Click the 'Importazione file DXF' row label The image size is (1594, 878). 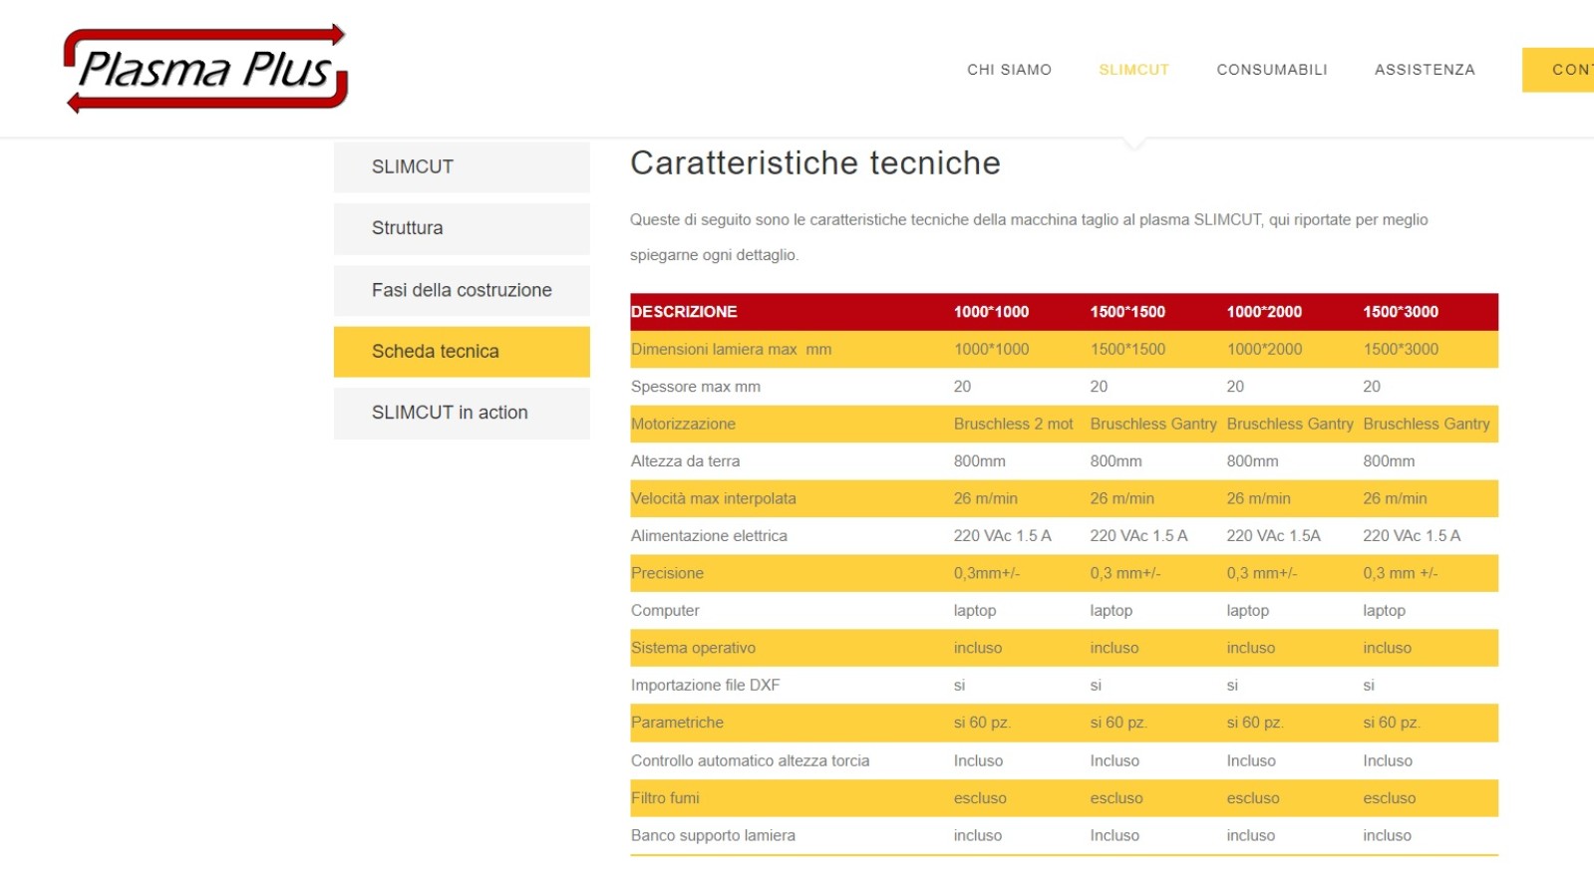(705, 686)
